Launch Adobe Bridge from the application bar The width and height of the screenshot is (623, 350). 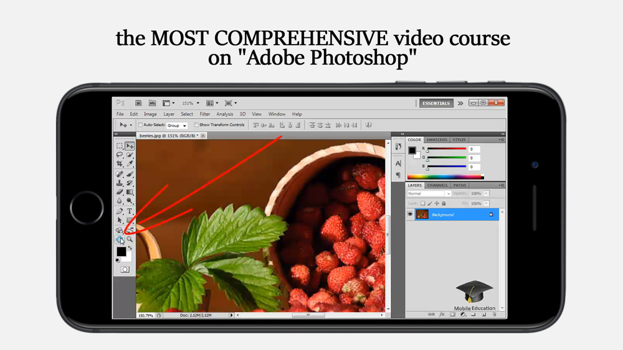pyautogui.click(x=138, y=103)
